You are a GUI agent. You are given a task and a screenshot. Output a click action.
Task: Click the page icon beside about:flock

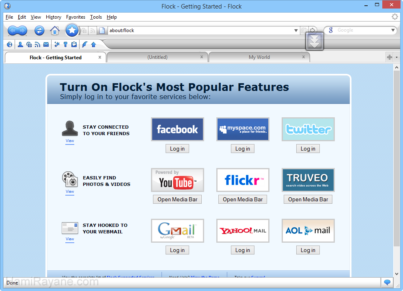click(102, 30)
